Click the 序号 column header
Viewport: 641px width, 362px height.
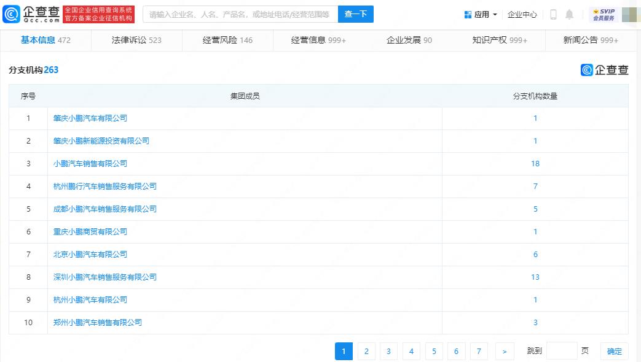(28, 96)
